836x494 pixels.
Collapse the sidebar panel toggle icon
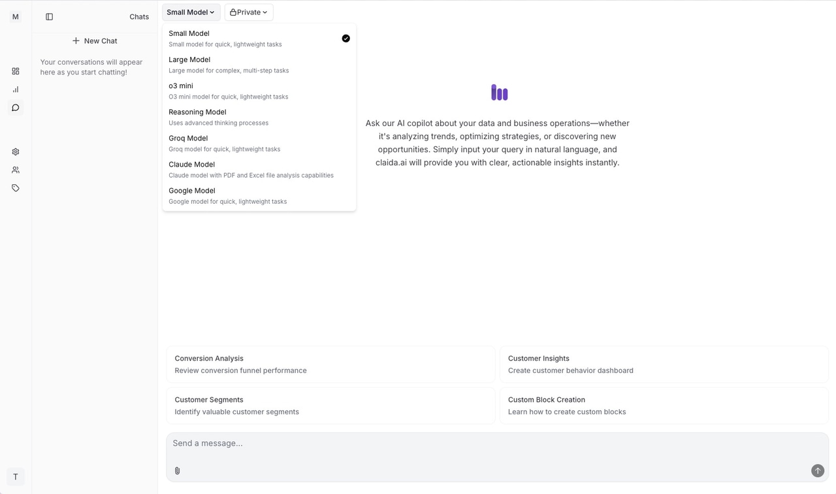point(49,17)
